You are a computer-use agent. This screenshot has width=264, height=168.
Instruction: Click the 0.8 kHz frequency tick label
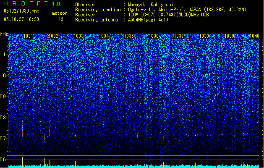pos(4,118)
